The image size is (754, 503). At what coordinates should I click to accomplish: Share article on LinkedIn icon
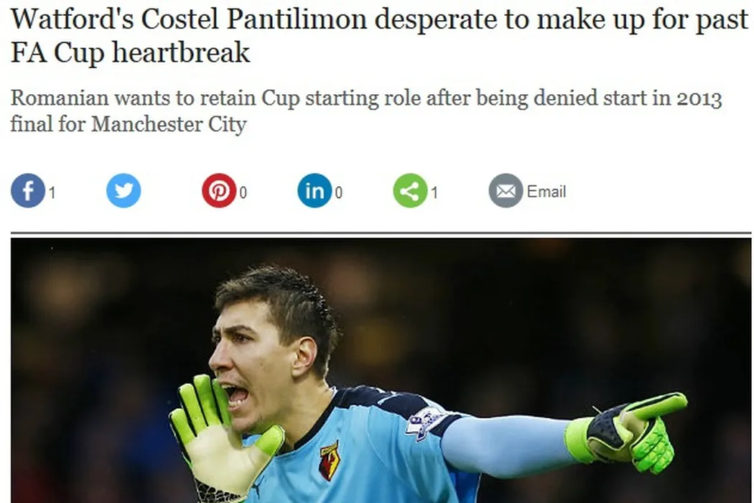tap(315, 190)
